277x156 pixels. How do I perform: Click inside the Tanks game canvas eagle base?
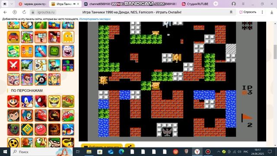[x=167, y=132]
